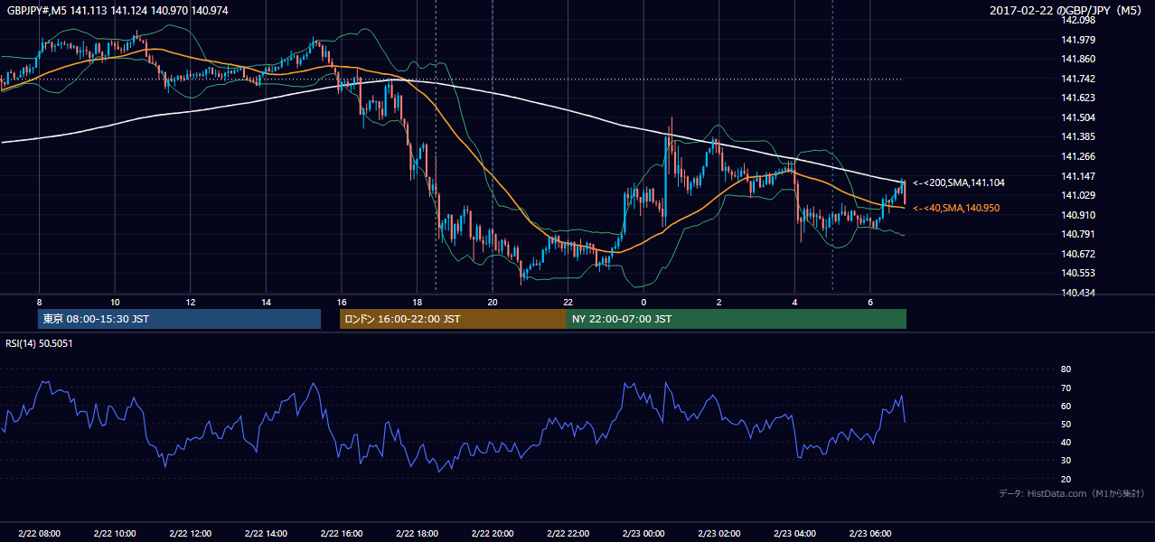Click the 2/22 22:00 bottom time label
Viewport: 1155px width, 542px height.
[568, 533]
